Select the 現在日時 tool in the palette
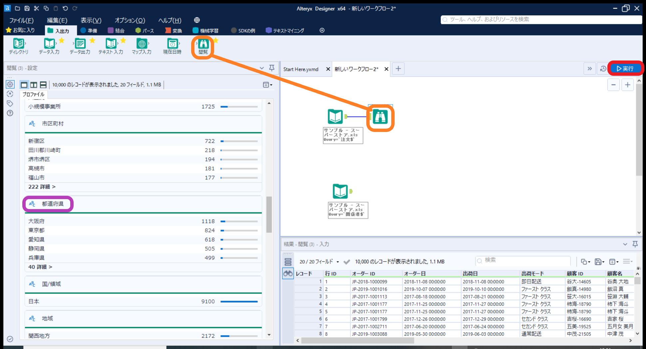This screenshot has height=349, width=646. [172, 46]
